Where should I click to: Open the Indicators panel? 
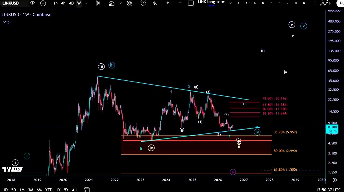pos(112,3)
